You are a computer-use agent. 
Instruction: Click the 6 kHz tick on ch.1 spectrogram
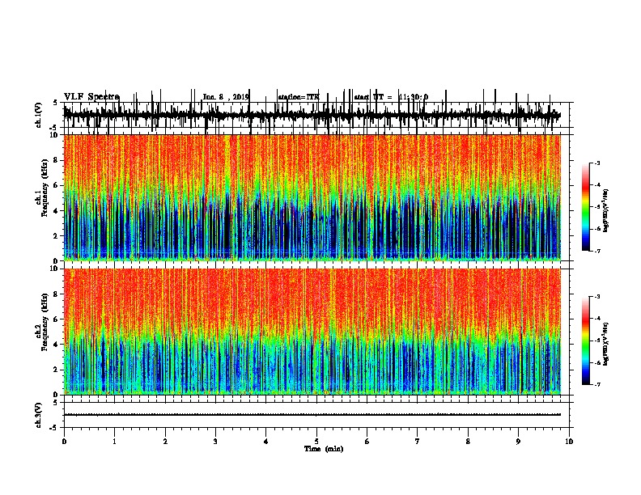point(57,185)
